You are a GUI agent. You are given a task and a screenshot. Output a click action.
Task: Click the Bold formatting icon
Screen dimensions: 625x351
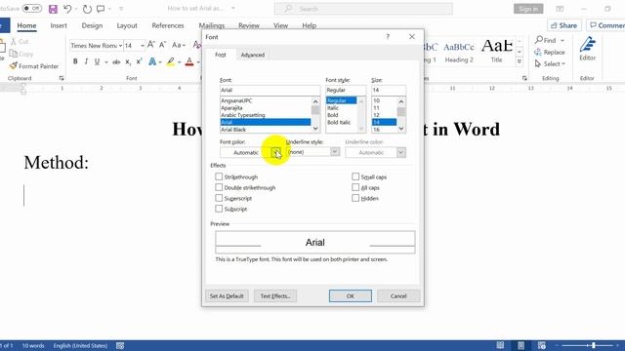point(75,61)
